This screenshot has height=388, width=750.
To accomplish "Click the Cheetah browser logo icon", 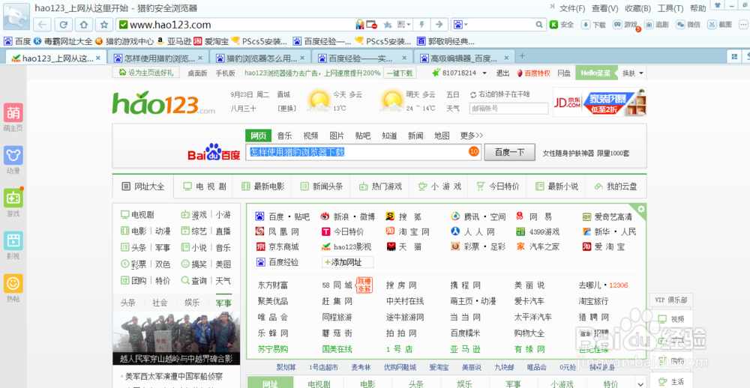I will [x=16, y=16].
